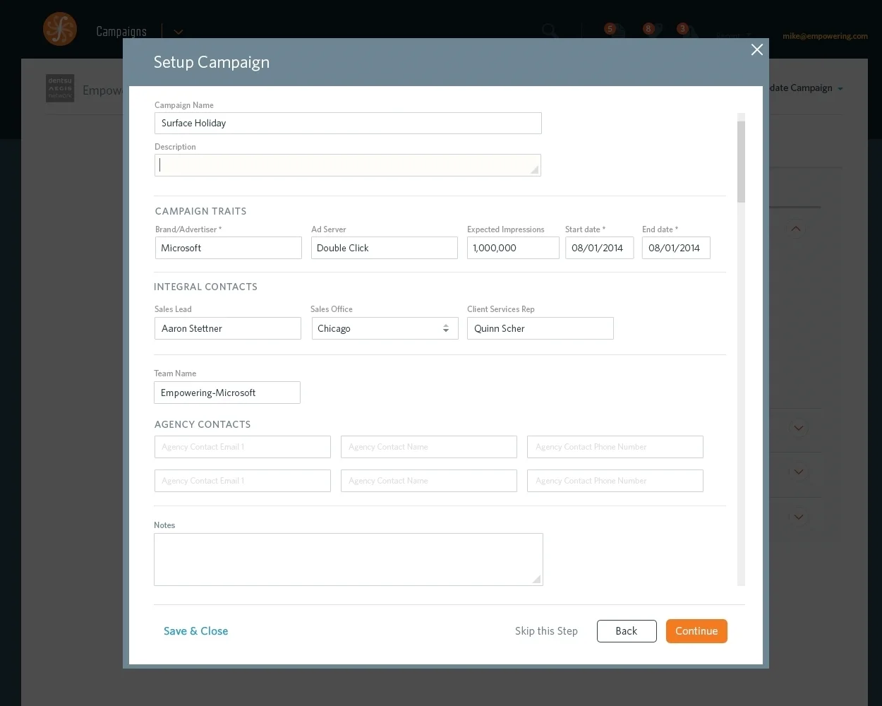Click the Back button
882x706 pixels.
pos(627,631)
